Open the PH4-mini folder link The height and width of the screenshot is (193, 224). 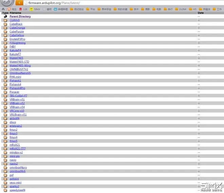click(x=15, y=77)
